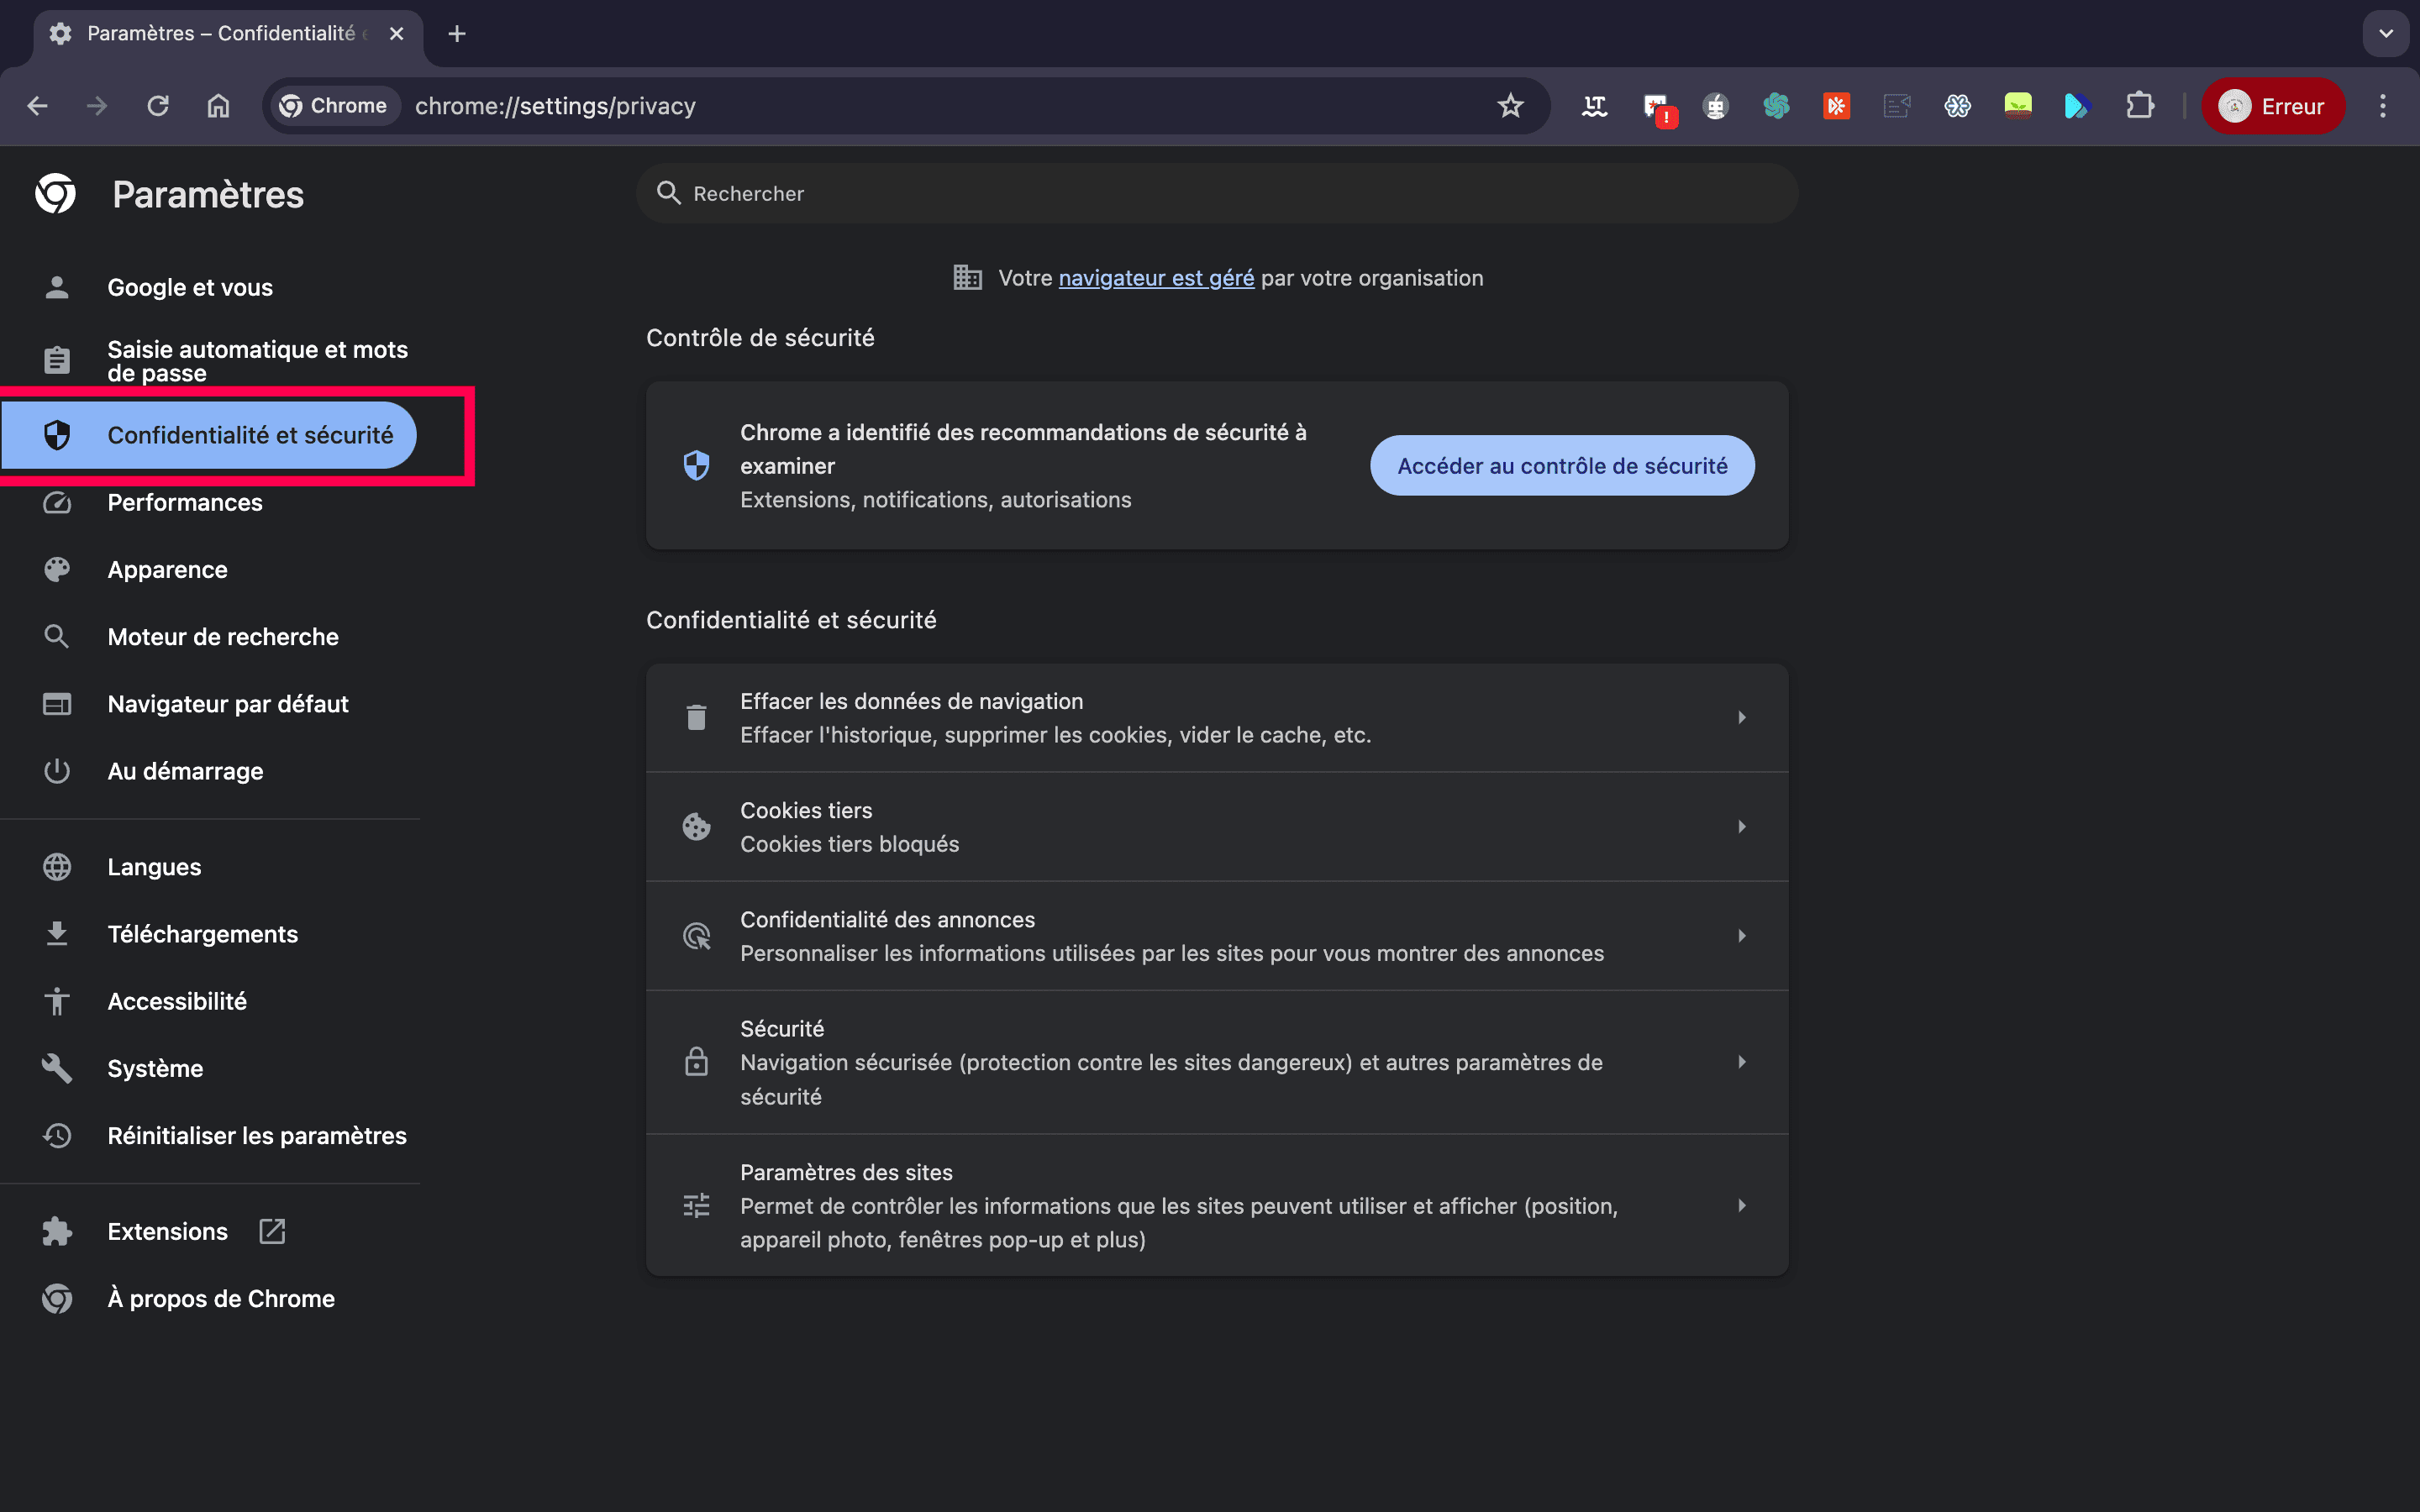
Task: Go to the home page
Action: coord(218,106)
